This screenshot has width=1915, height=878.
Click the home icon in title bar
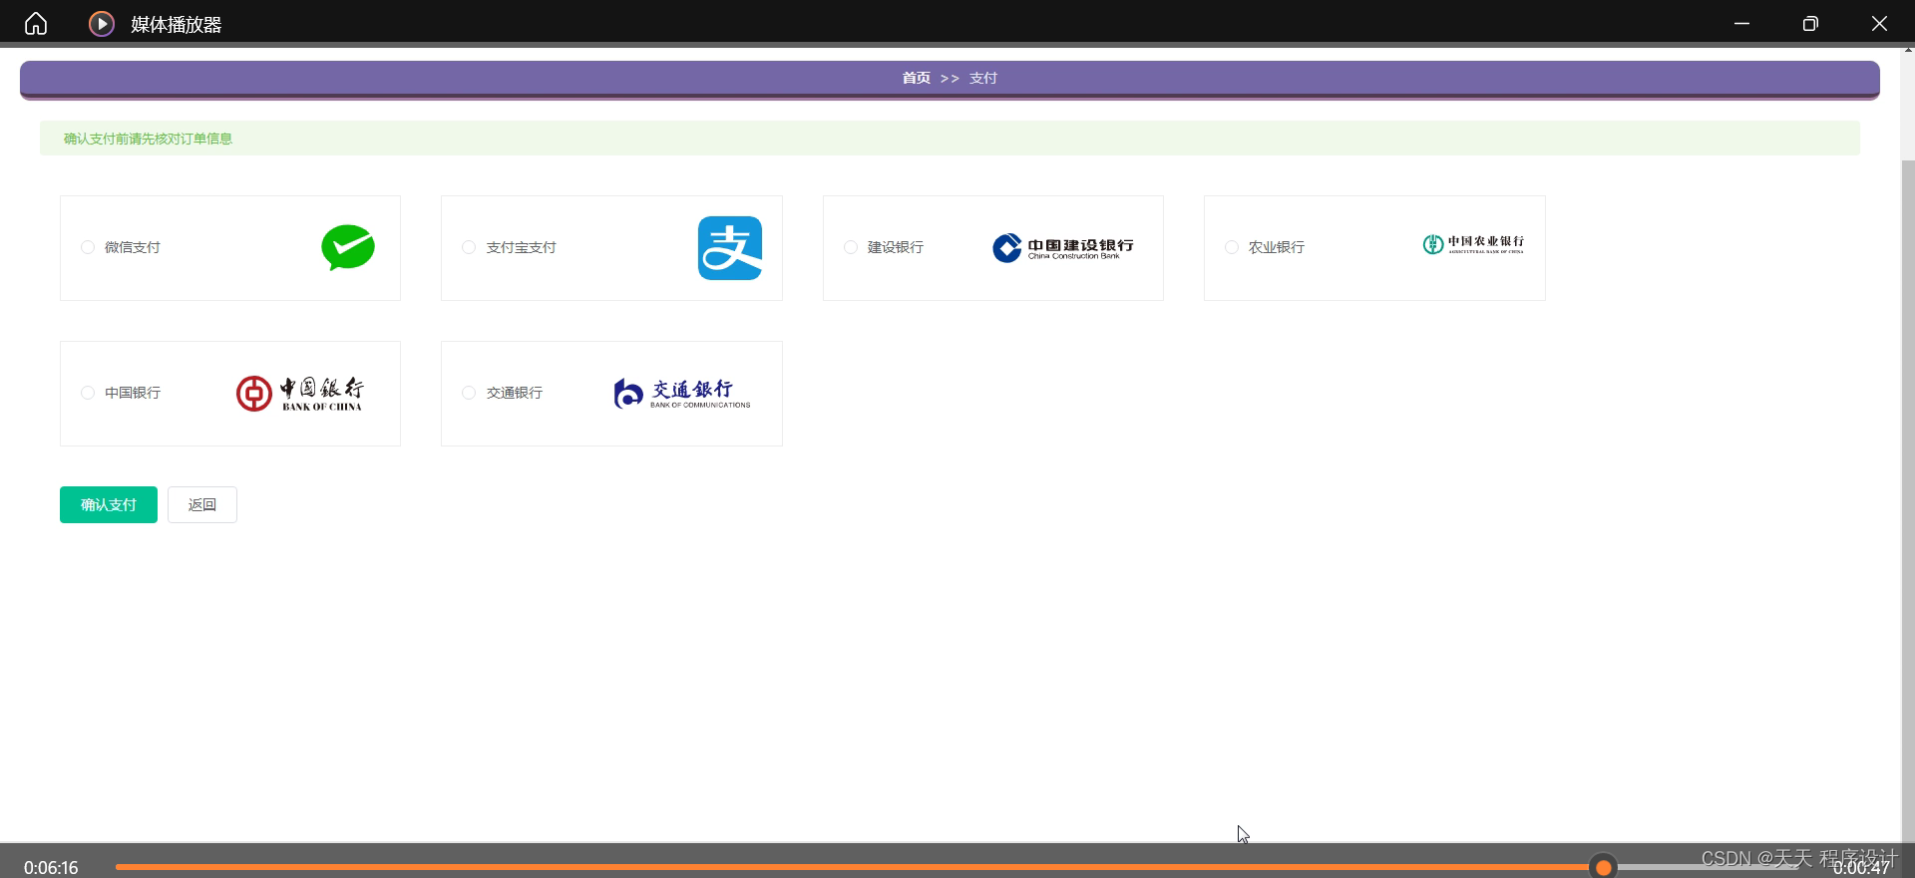(x=36, y=23)
